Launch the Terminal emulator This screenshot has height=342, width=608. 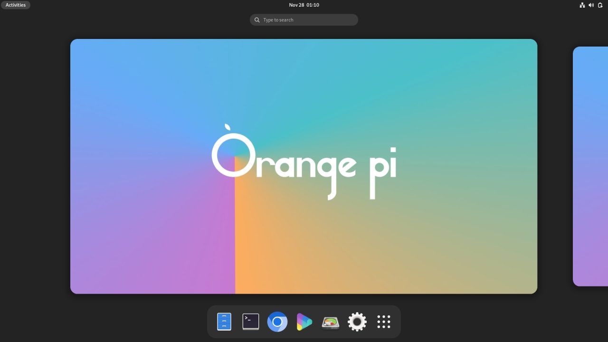(250, 322)
